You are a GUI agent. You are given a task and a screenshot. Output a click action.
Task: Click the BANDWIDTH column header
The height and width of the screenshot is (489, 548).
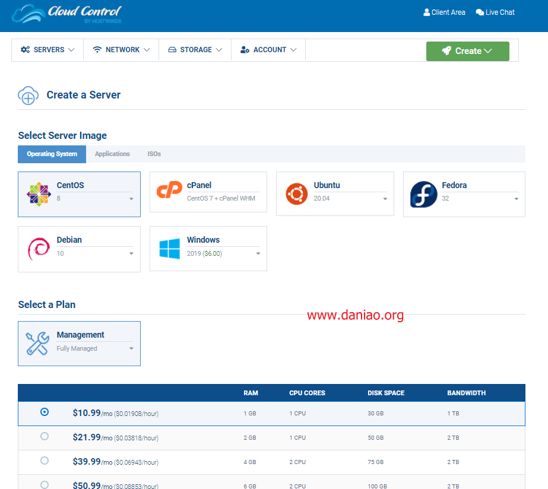[x=467, y=393]
